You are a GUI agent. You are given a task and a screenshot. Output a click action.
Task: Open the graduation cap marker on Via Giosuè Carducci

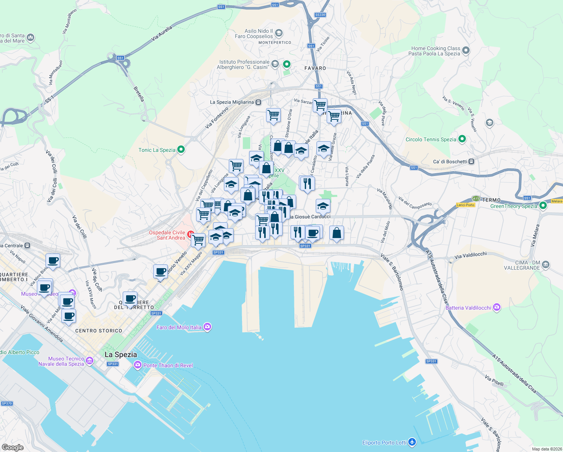(x=323, y=206)
